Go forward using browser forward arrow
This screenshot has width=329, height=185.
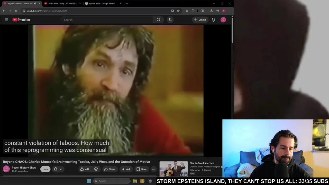pos(10,11)
